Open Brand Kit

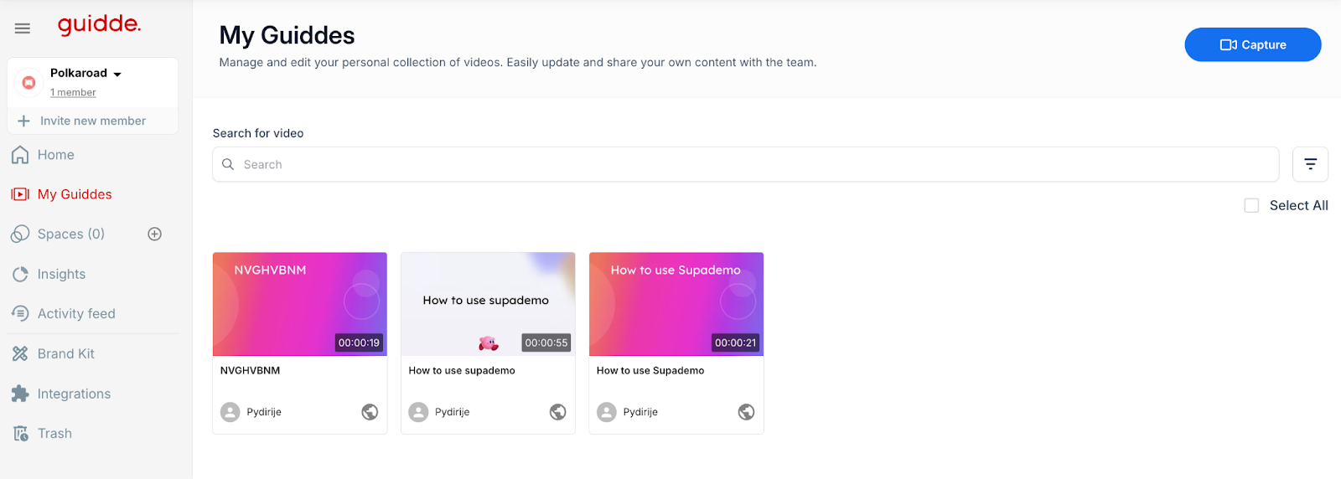(x=66, y=353)
